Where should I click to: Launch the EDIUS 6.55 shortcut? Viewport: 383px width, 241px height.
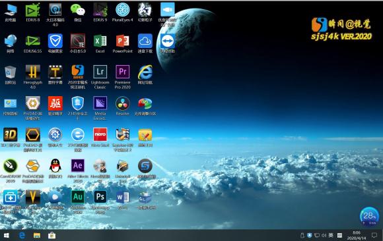point(33,41)
